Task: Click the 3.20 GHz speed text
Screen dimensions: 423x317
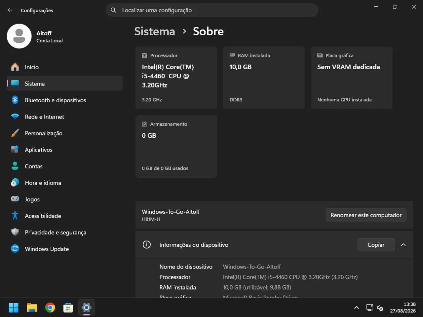Action: [x=152, y=100]
